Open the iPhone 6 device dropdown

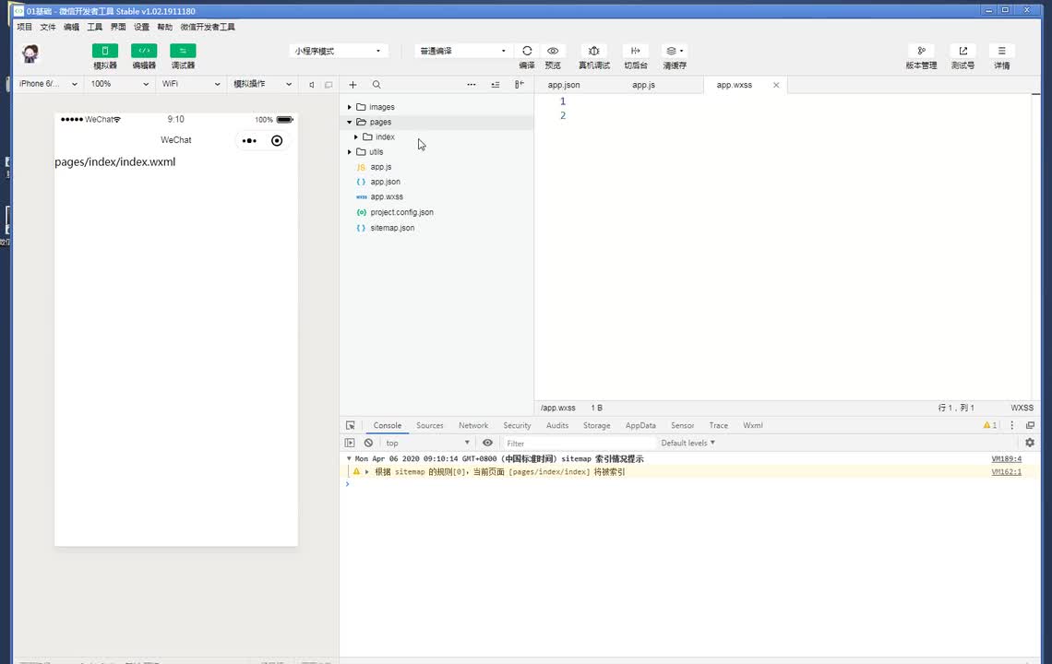(x=47, y=84)
